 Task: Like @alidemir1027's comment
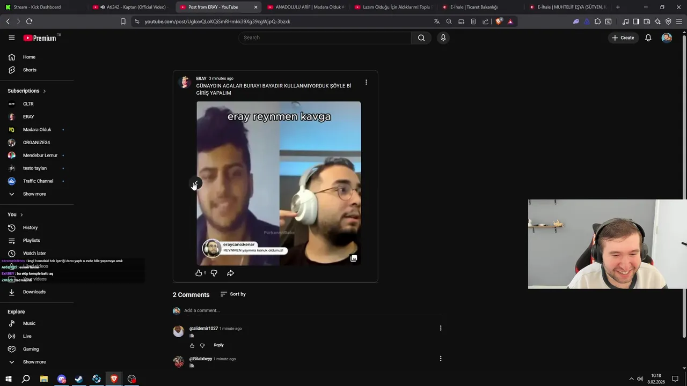tap(192, 345)
